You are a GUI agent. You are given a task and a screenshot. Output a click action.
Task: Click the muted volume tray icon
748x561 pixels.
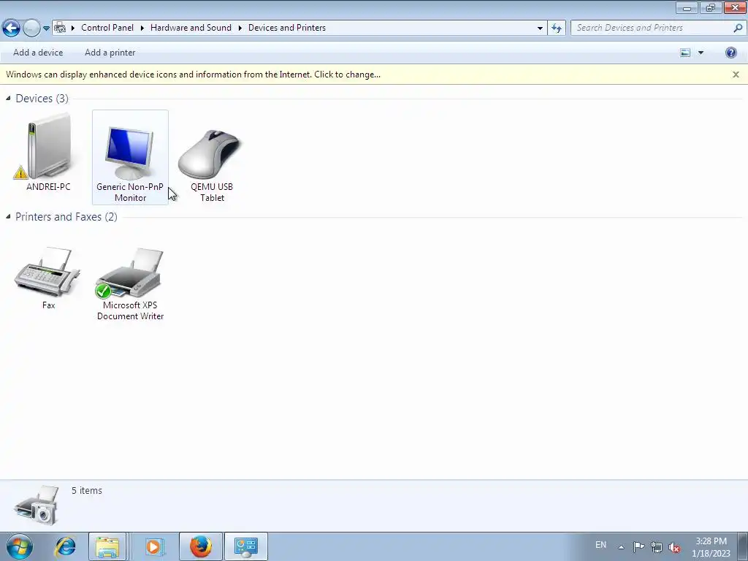tap(674, 547)
